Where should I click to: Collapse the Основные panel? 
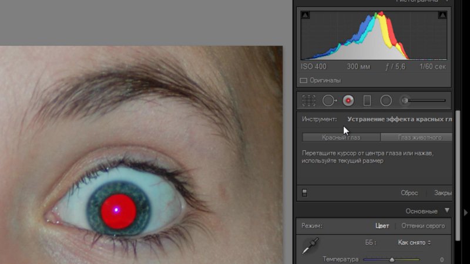pyautogui.click(x=446, y=211)
